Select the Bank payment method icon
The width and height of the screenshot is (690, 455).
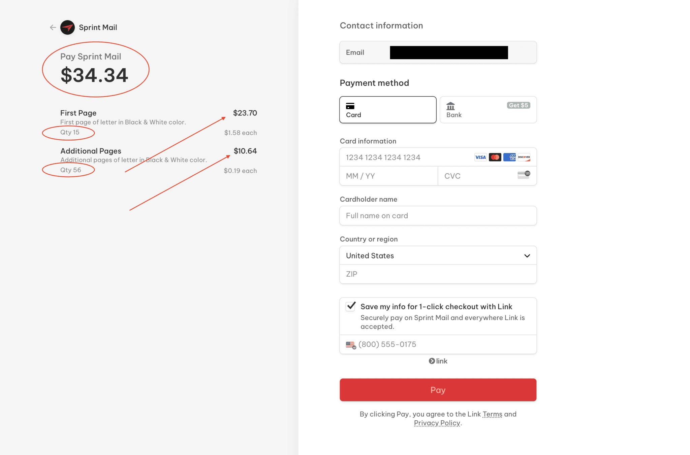450,106
